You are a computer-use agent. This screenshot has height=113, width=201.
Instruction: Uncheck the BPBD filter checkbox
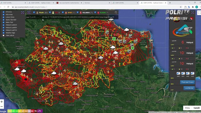(x=63, y=12)
